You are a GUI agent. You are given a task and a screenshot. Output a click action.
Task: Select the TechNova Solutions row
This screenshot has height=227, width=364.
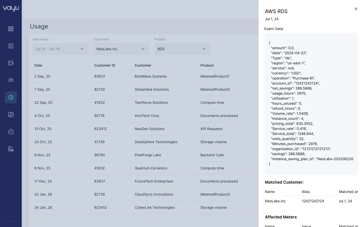click(145, 103)
